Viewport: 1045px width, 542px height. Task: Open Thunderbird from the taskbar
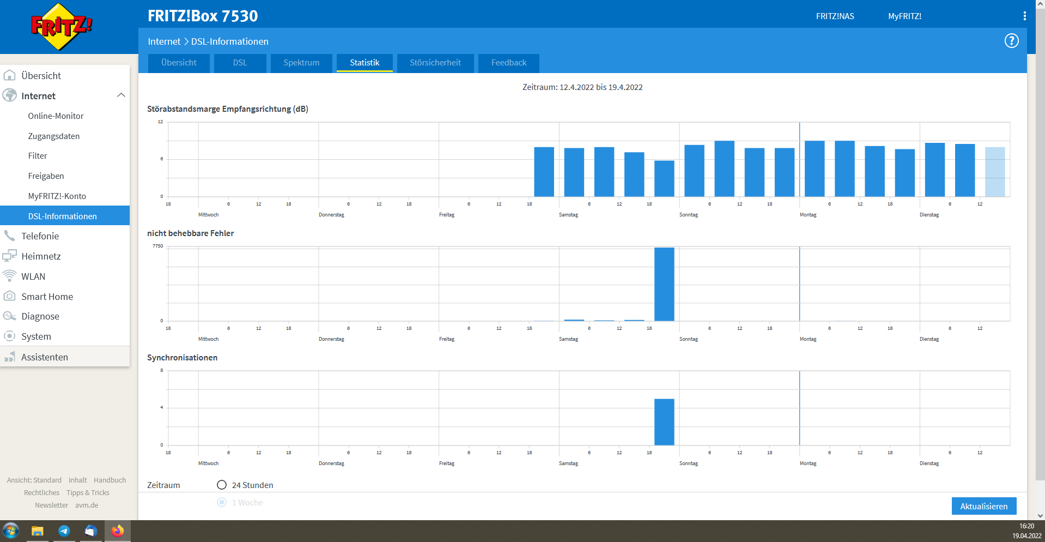tap(90, 531)
